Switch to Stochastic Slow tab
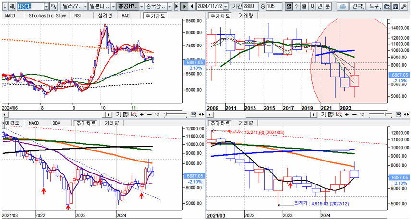411x219 pixels. pyautogui.click(x=47, y=16)
